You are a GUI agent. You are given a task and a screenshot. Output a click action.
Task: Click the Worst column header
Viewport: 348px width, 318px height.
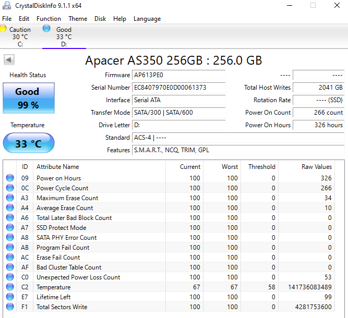tap(222, 166)
